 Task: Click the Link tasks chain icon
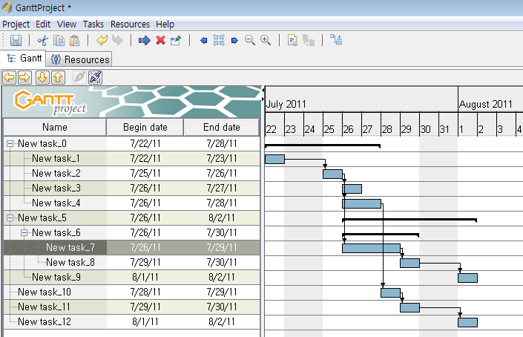click(x=79, y=77)
